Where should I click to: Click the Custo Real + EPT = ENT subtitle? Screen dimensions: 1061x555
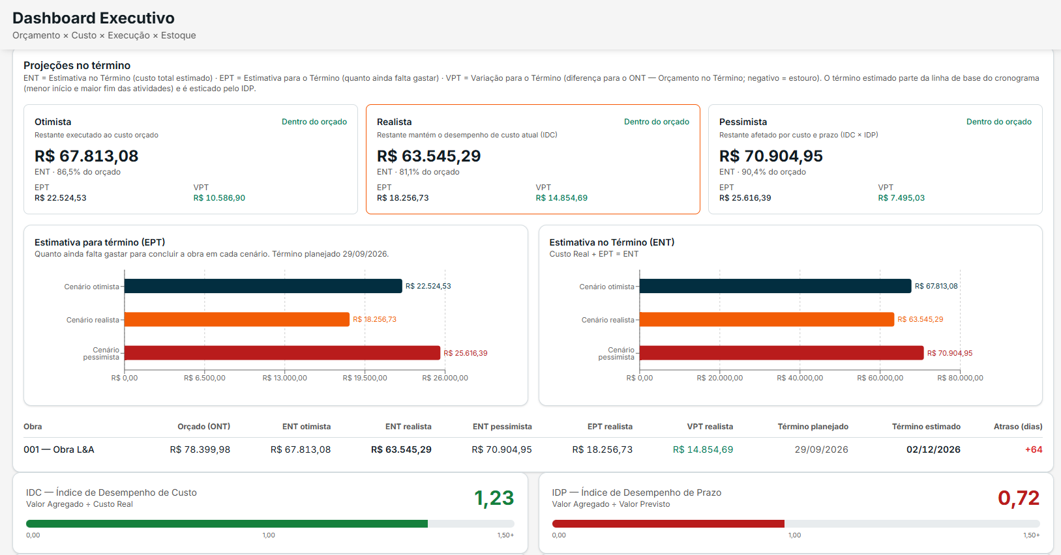(x=594, y=254)
